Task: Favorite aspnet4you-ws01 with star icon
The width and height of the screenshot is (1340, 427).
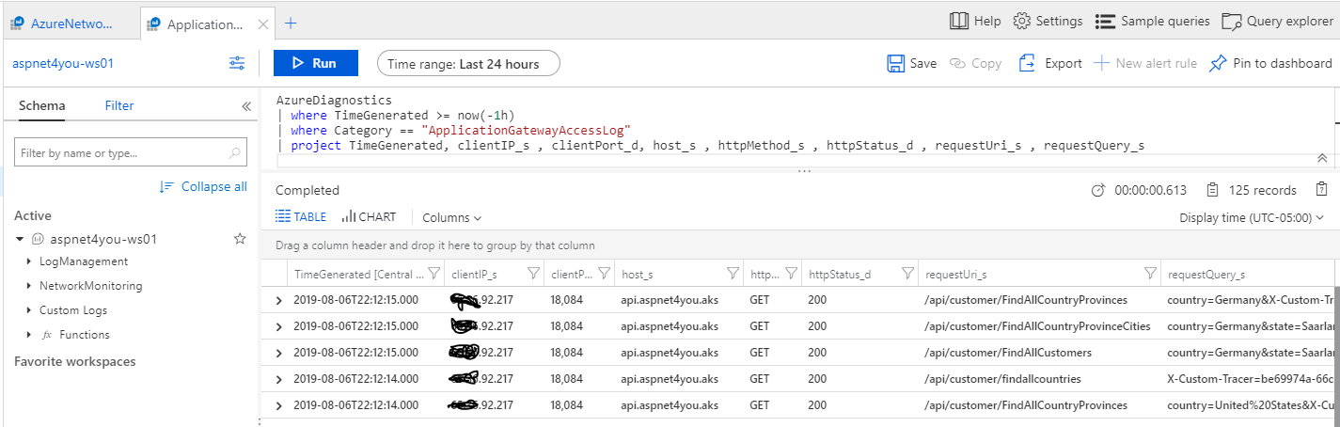Action: click(240, 239)
